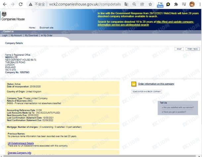Click the not-secure warning triangle icon
Image resolution: width=202 pixels, height=157 pixels.
30,4
